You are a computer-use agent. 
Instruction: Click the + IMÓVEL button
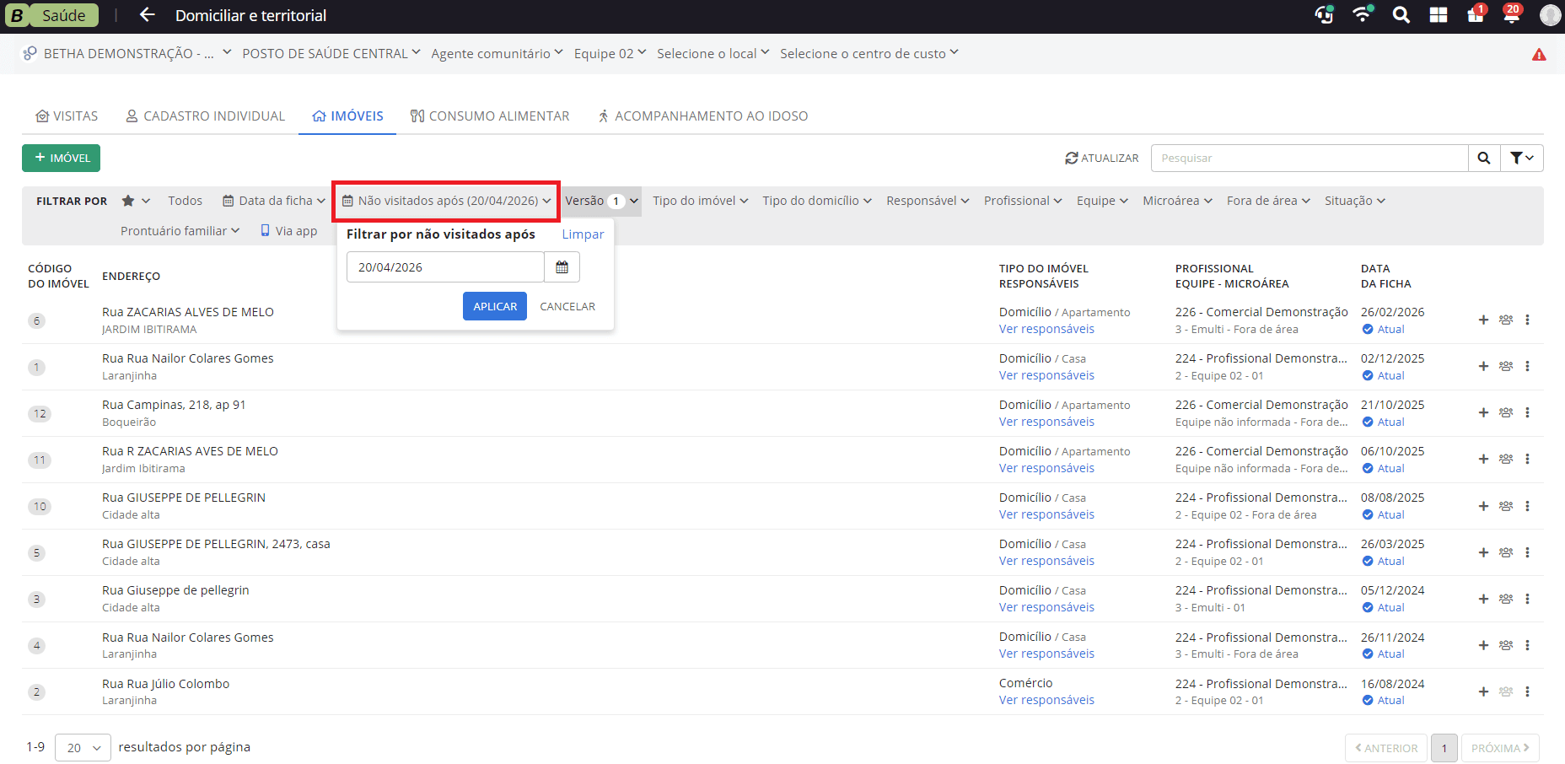click(61, 158)
